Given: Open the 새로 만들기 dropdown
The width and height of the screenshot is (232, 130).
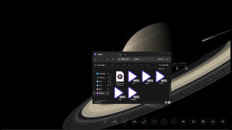Looking at the screenshot, I should [101, 65].
